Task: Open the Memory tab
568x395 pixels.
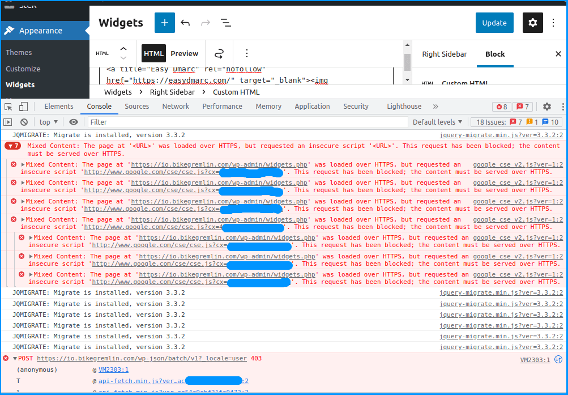Action: 268,106
